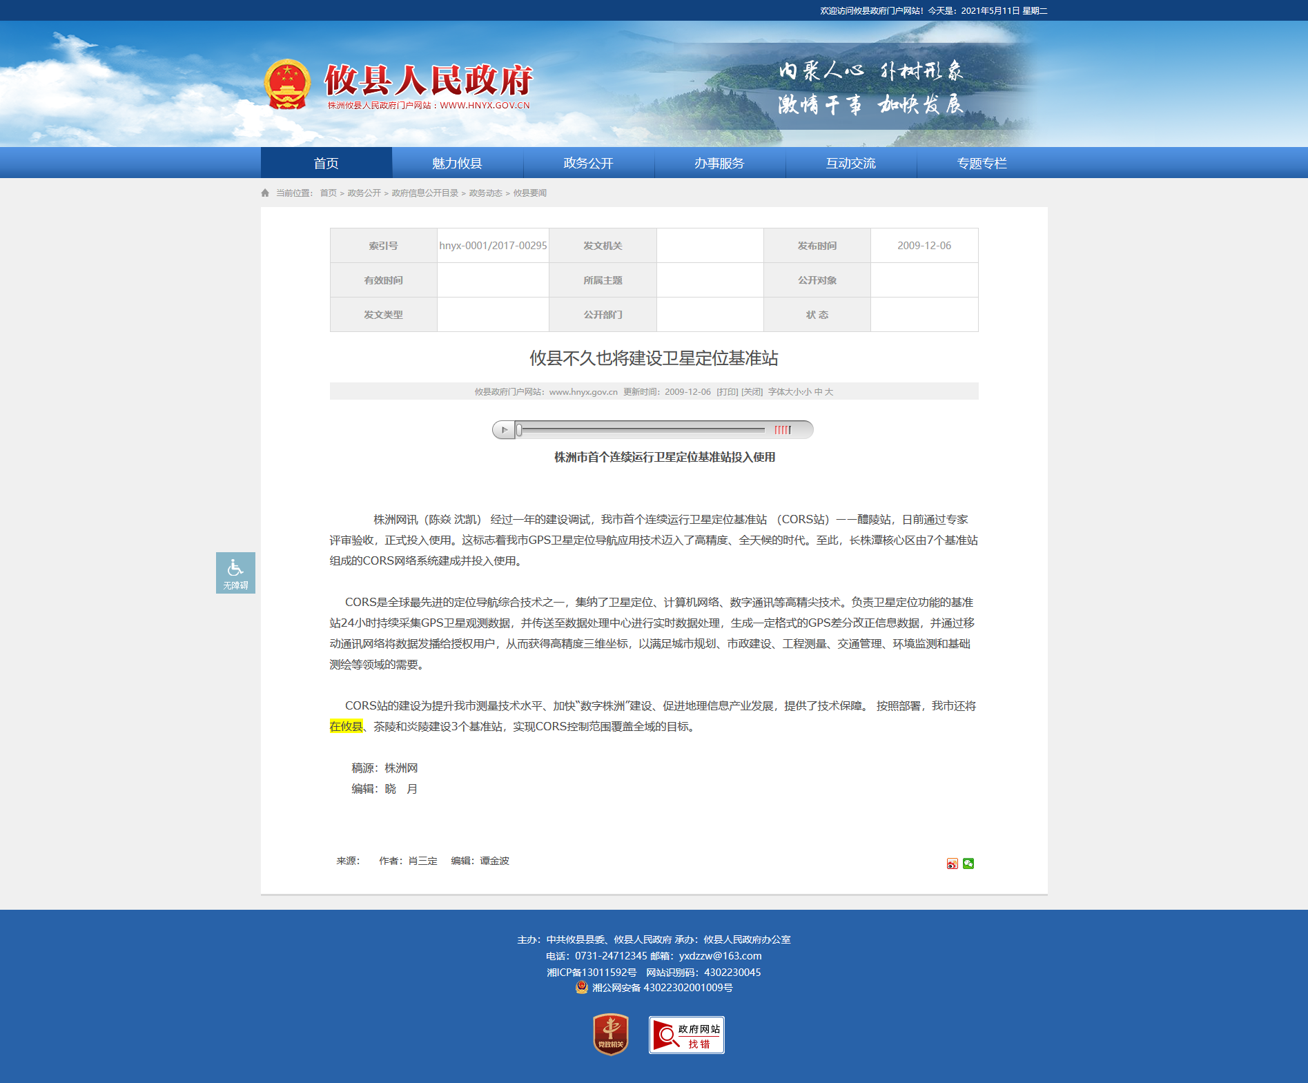Click the [关闭] close link
The image size is (1308, 1083).
point(752,392)
